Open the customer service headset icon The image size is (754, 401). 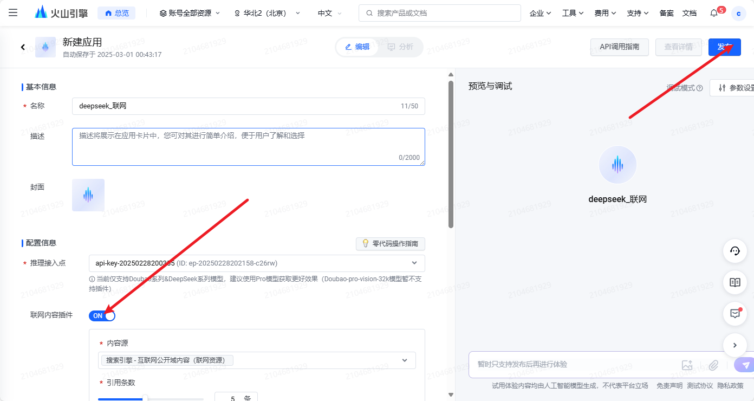735,251
